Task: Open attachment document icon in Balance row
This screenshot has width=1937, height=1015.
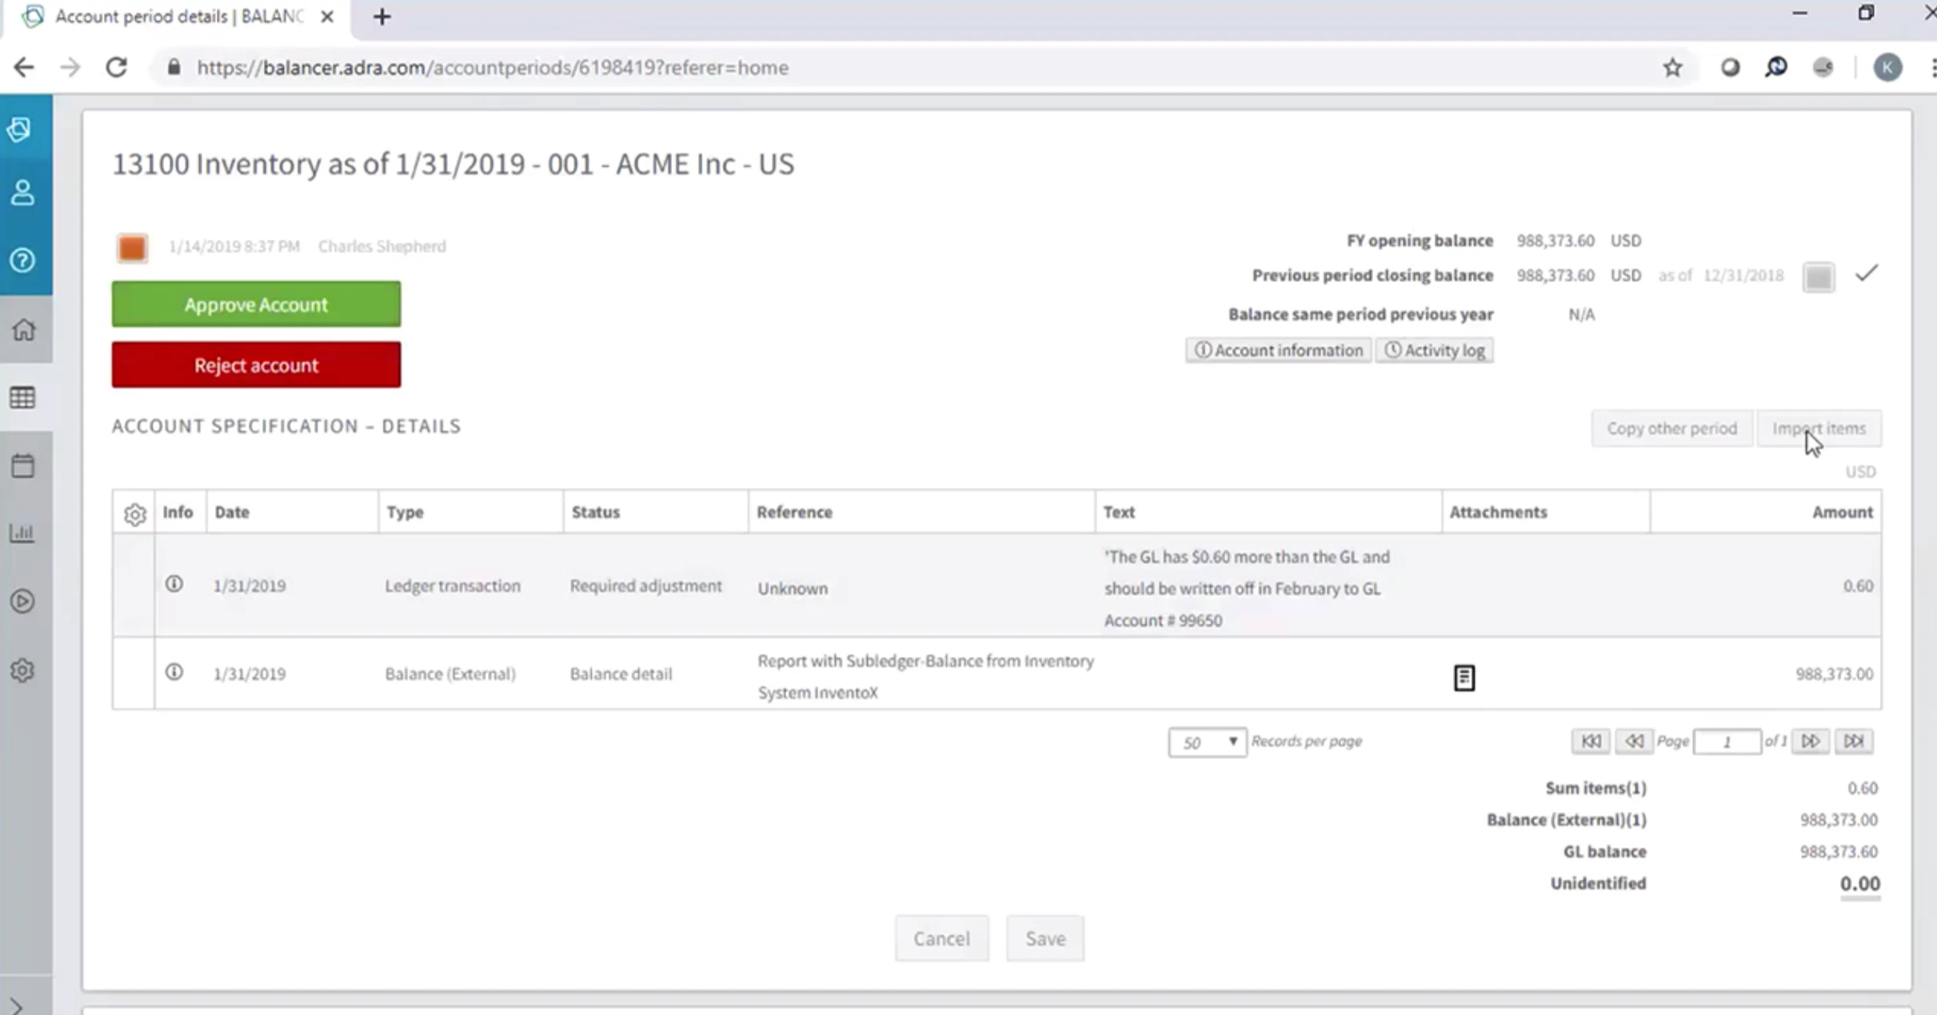Action: click(x=1464, y=678)
